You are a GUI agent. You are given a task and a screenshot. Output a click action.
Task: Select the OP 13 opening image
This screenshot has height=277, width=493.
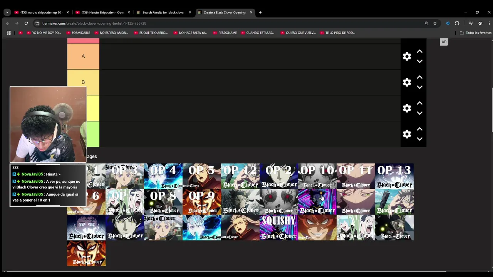tap(394, 176)
